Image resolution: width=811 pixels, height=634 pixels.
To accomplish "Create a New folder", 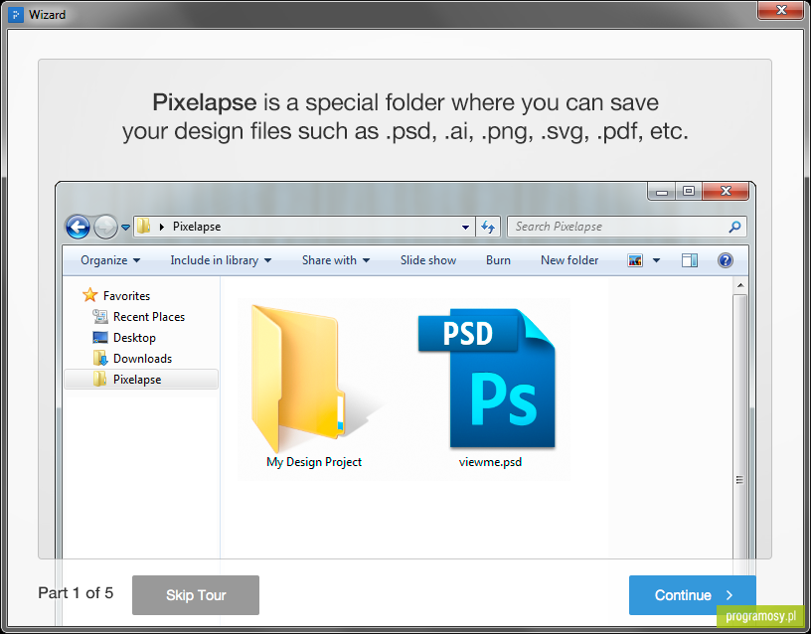I will (569, 260).
